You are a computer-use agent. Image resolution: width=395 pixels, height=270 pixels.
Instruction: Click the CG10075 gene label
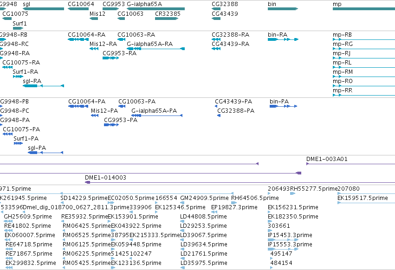click(15, 13)
